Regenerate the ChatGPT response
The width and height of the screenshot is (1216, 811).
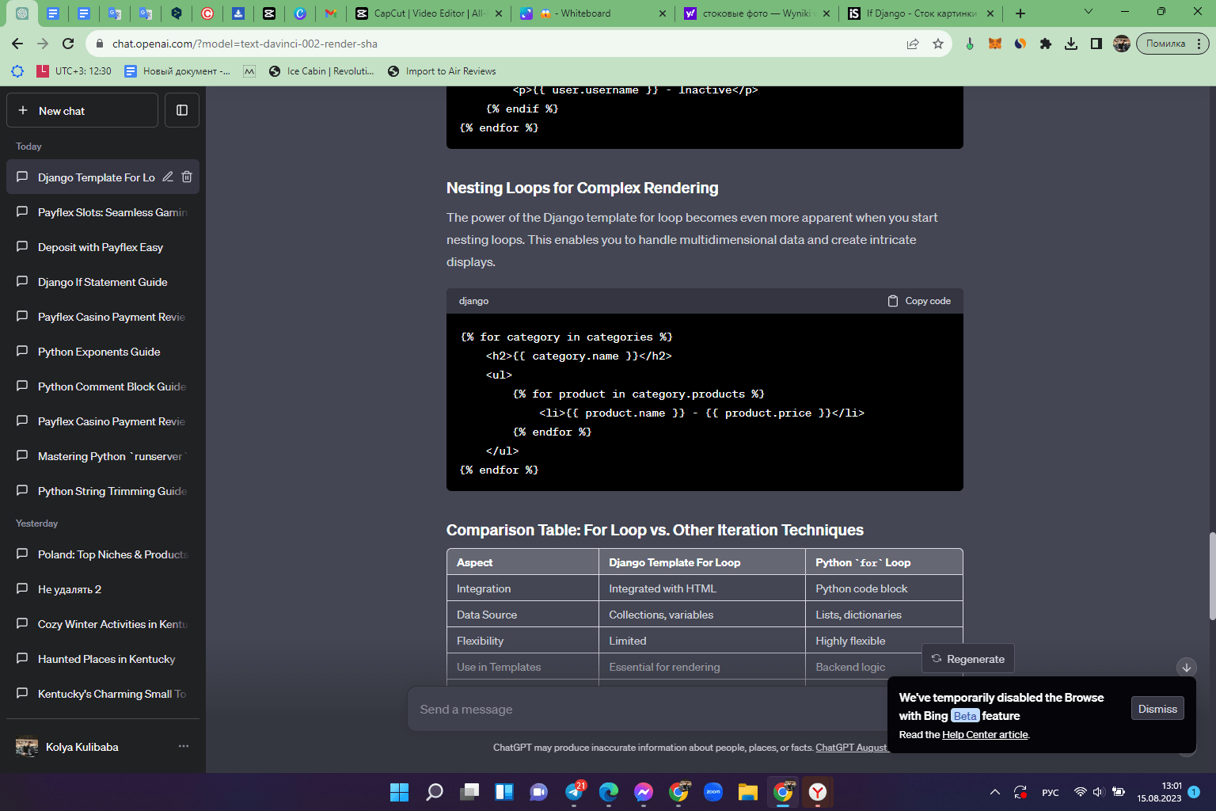(967, 658)
